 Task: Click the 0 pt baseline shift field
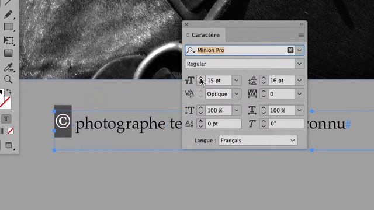coord(223,124)
